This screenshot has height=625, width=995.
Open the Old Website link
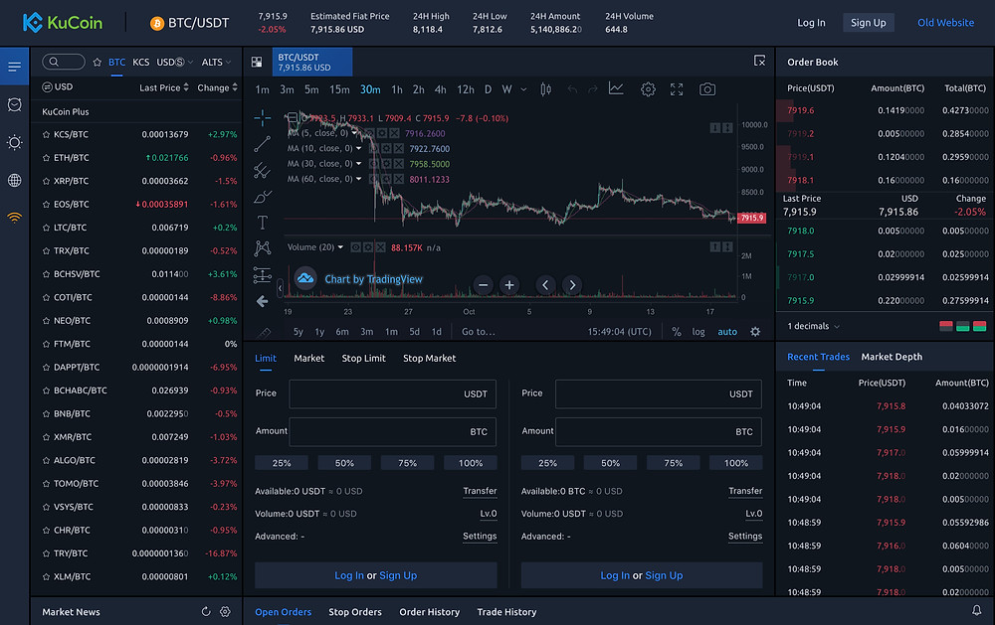945,23
